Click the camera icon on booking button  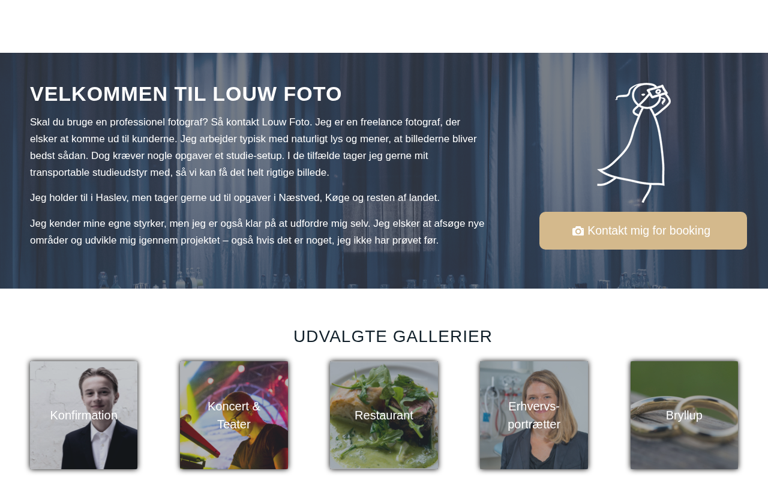578,231
